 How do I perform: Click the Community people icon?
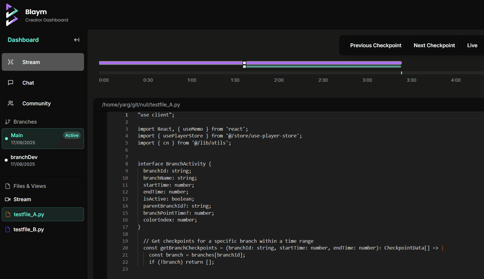point(11,103)
